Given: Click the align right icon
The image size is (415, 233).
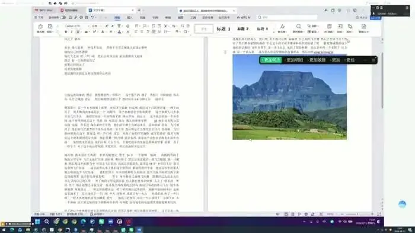Looking at the screenshot, I should [148, 32].
